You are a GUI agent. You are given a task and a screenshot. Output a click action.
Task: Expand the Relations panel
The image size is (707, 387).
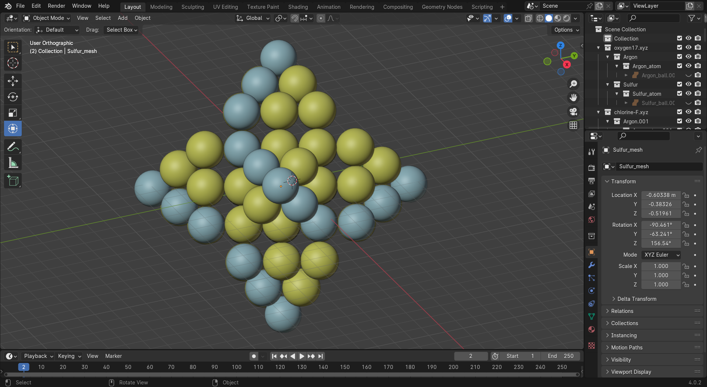(622, 311)
